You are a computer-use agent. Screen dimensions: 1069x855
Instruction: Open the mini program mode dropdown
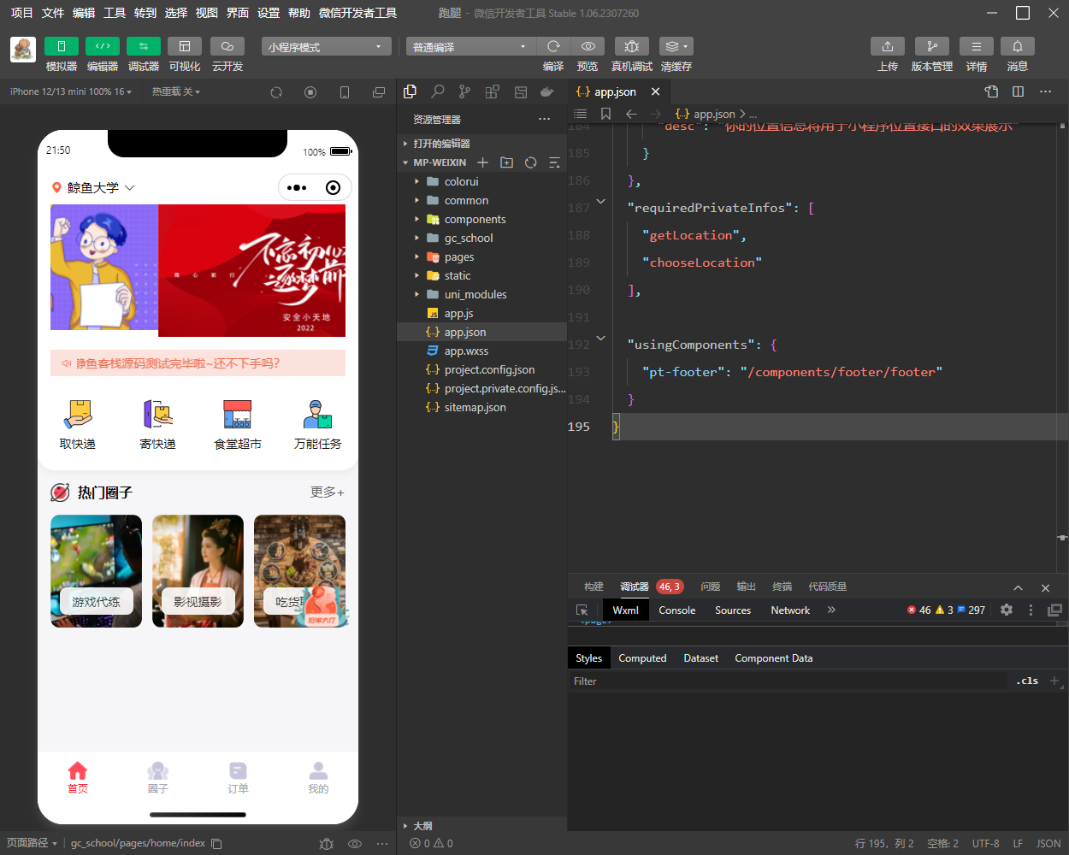[326, 47]
